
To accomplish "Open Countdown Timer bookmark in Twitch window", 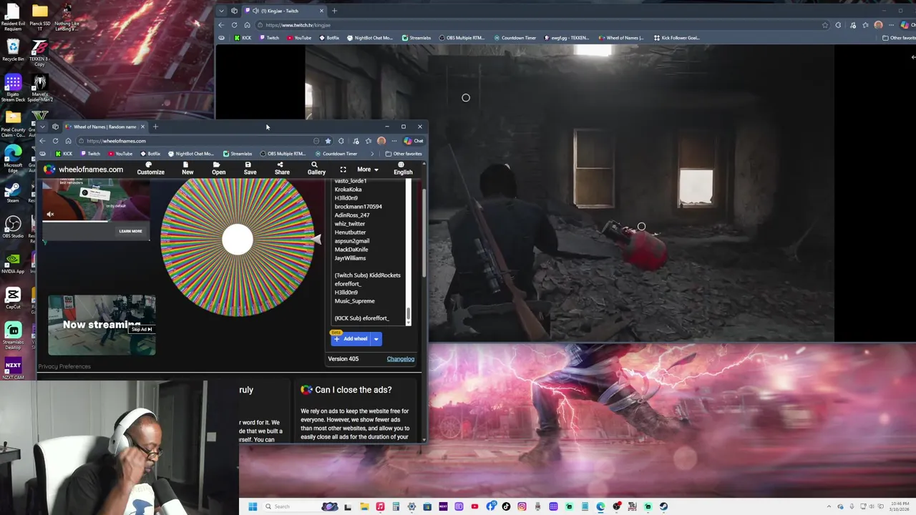I will point(515,38).
